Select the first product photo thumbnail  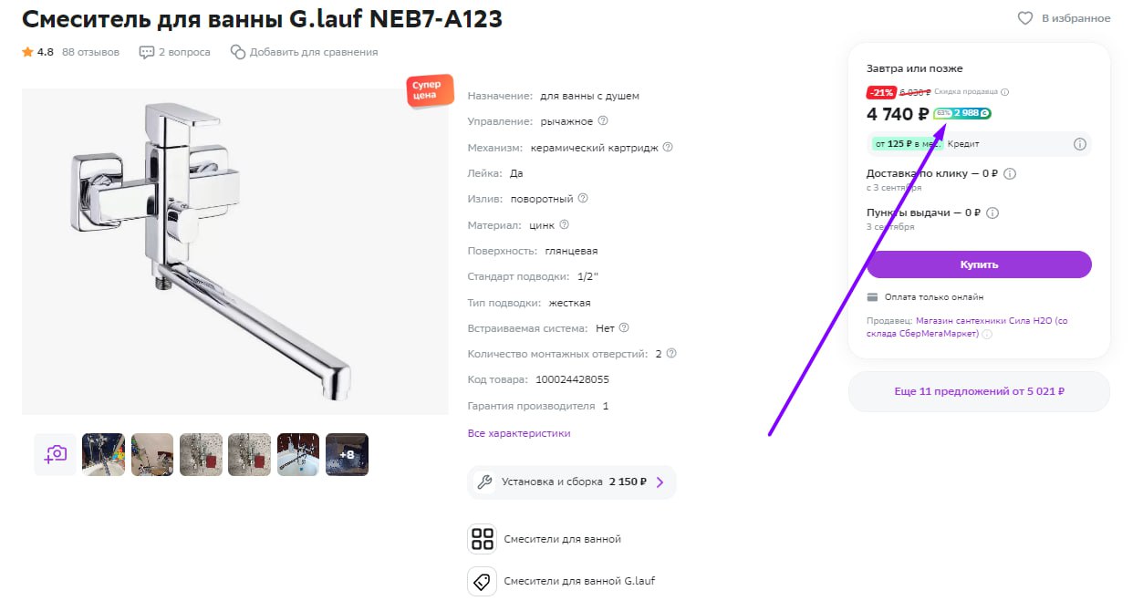click(x=103, y=453)
